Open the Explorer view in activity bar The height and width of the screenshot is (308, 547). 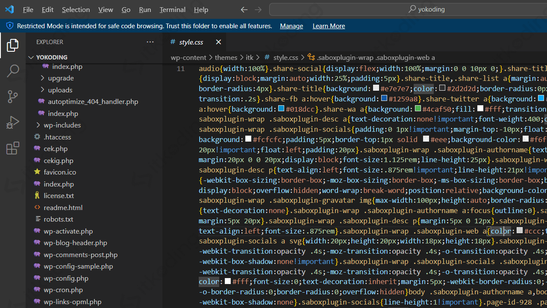tap(13, 45)
